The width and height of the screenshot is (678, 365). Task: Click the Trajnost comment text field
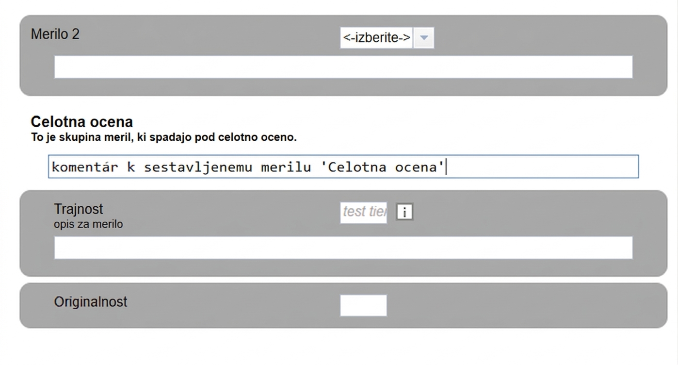click(343, 248)
